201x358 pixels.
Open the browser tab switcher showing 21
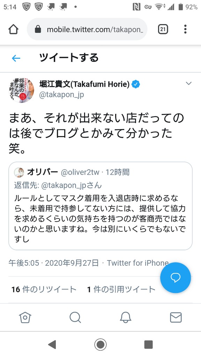point(163,29)
